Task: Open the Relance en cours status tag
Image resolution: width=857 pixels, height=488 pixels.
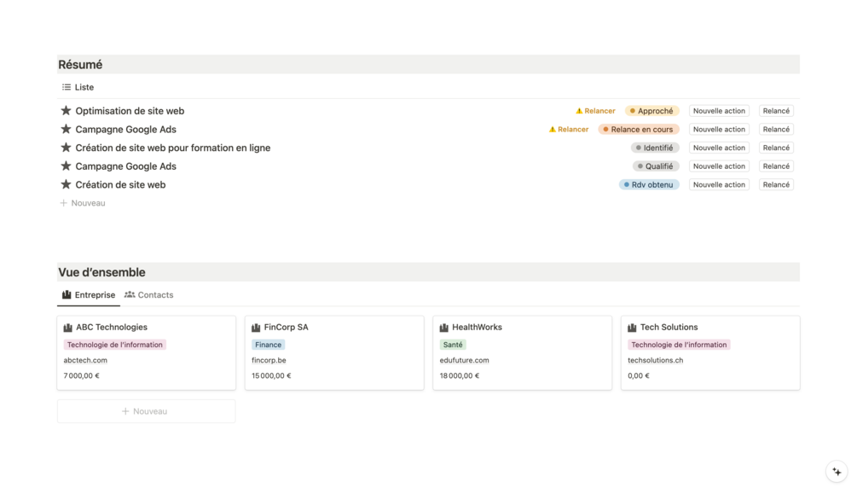Action: click(638, 130)
